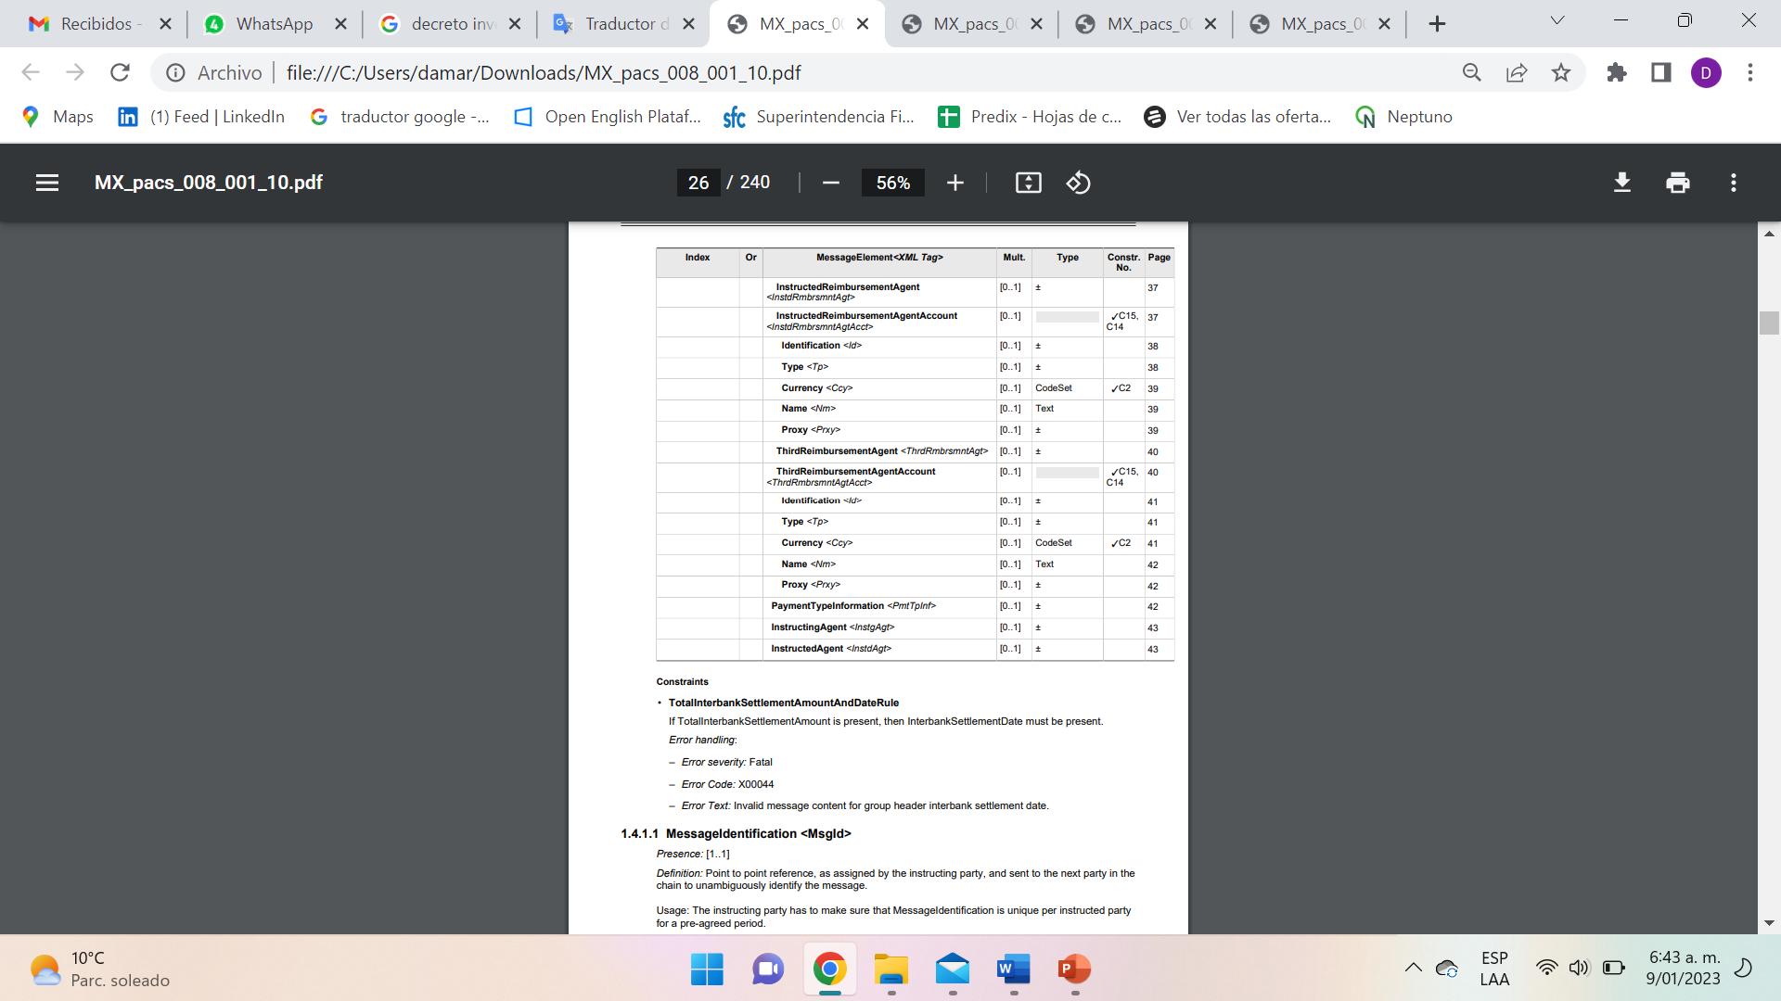
Task: Rotate the PDF counterclockwise
Action: coord(1078,183)
